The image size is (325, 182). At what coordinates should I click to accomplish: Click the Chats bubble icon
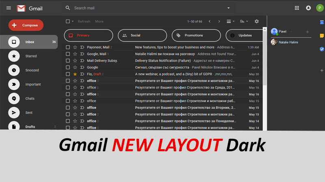click(14, 98)
